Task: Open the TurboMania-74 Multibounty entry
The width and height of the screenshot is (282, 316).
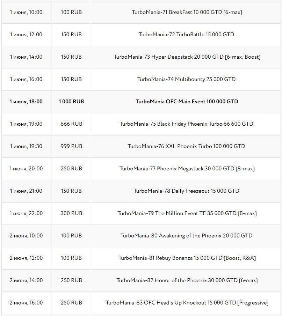Action: [186, 79]
